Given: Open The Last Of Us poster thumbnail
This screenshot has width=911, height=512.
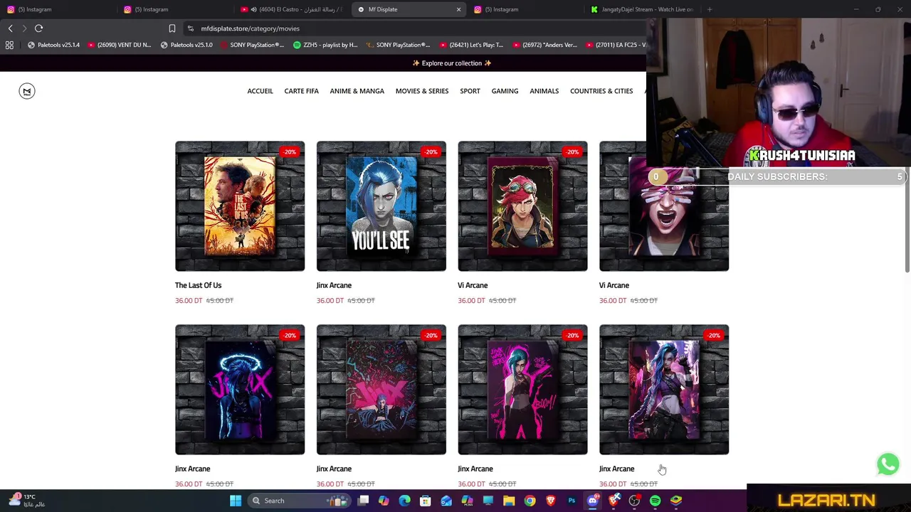Looking at the screenshot, I should (x=240, y=206).
